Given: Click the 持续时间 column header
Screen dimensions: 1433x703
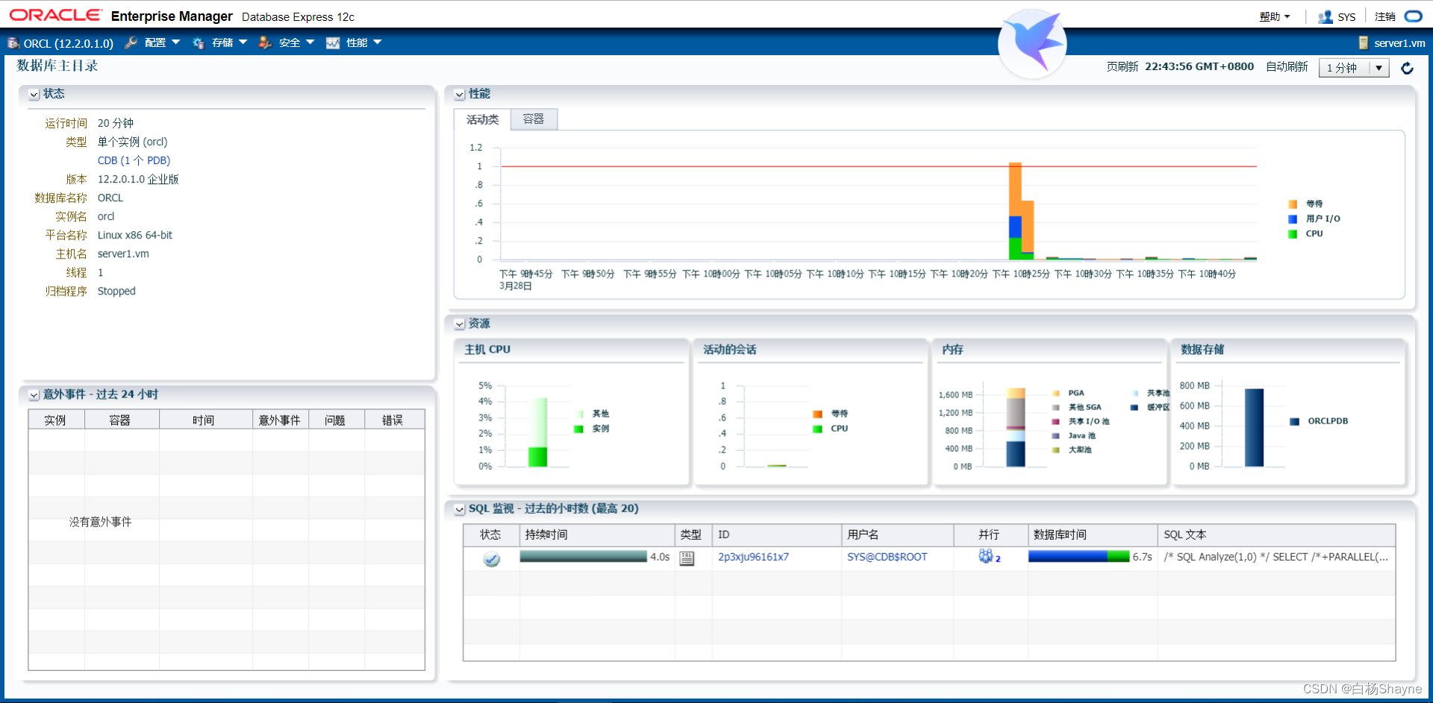Looking at the screenshot, I should point(597,535).
